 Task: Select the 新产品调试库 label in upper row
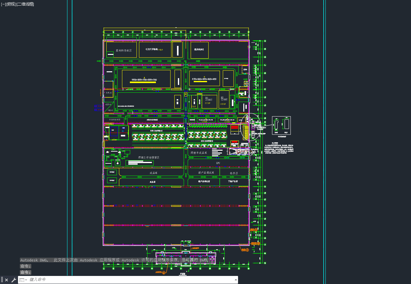[x=206, y=173]
